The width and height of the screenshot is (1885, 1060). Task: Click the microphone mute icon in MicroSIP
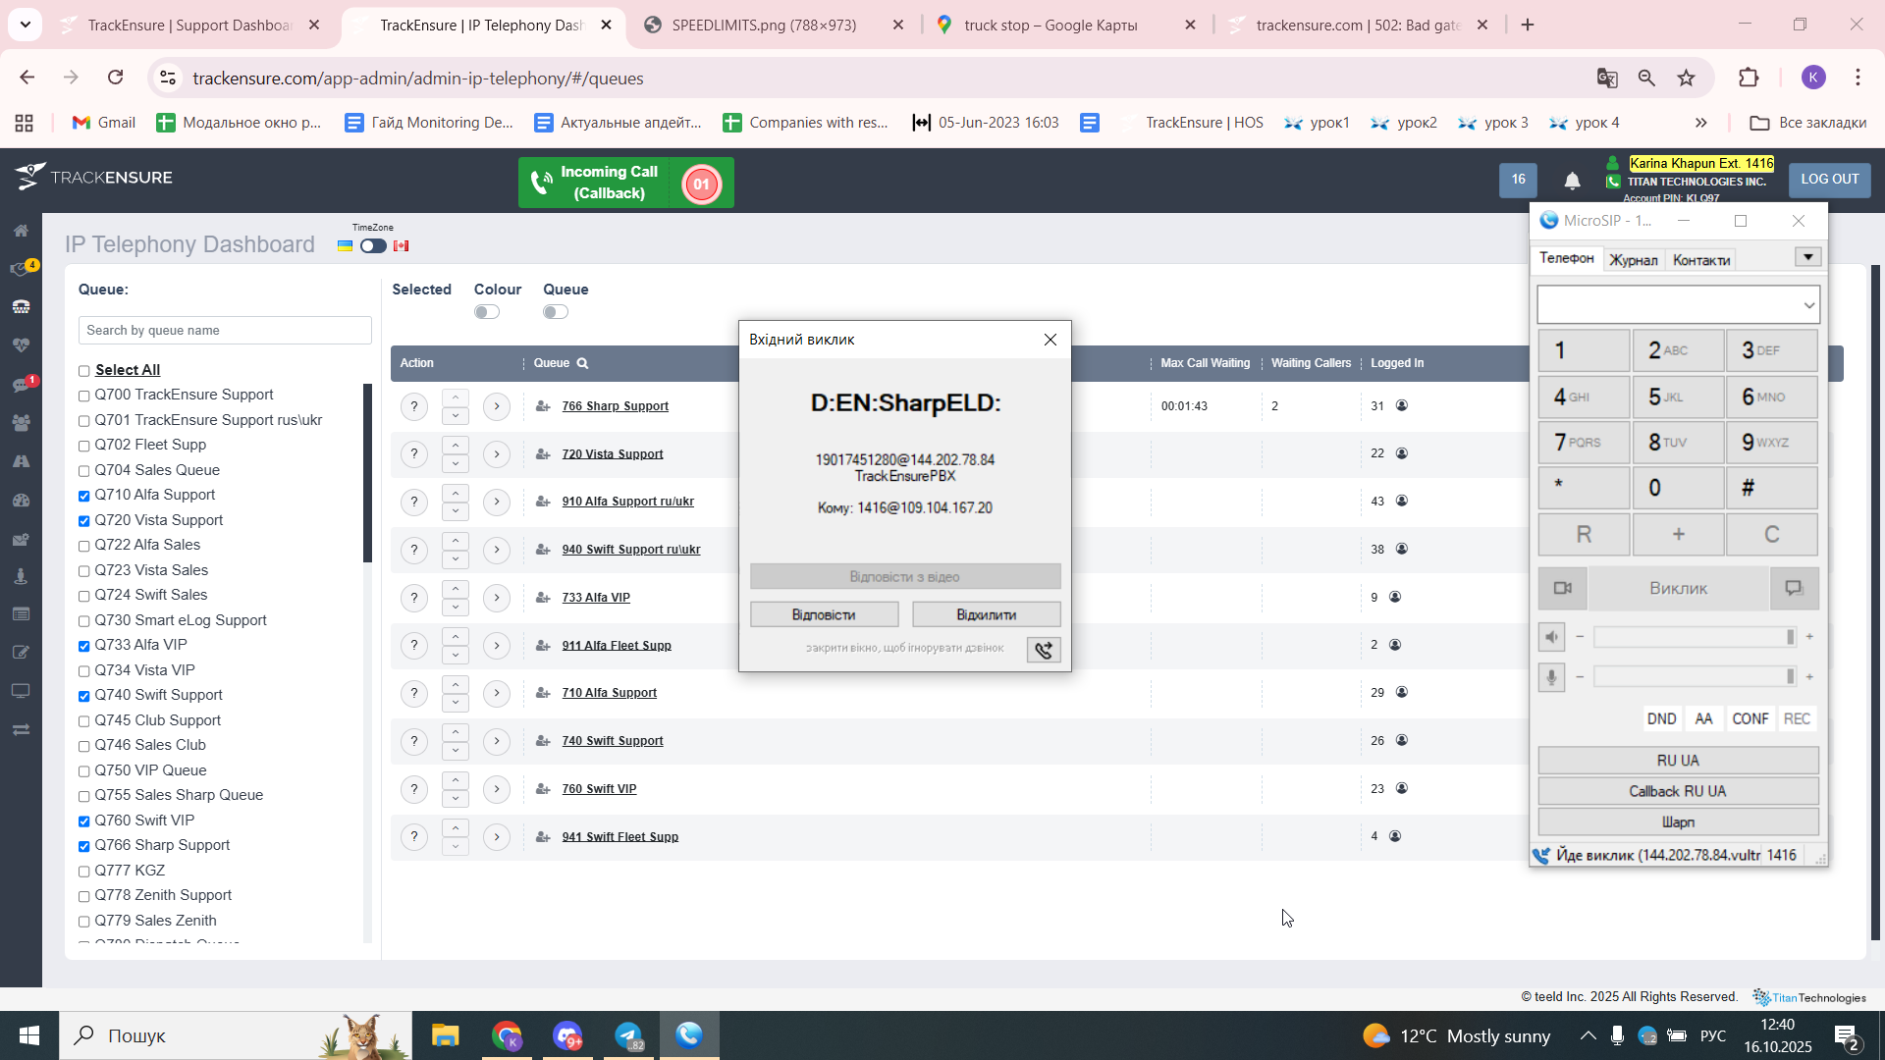click(1551, 677)
